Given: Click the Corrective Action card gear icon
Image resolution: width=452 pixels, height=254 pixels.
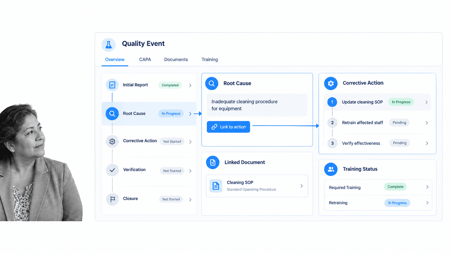Looking at the screenshot, I should coord(331,83).
